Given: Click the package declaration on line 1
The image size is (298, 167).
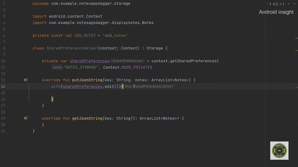Looking at the screenshot, I should [81, 4].
